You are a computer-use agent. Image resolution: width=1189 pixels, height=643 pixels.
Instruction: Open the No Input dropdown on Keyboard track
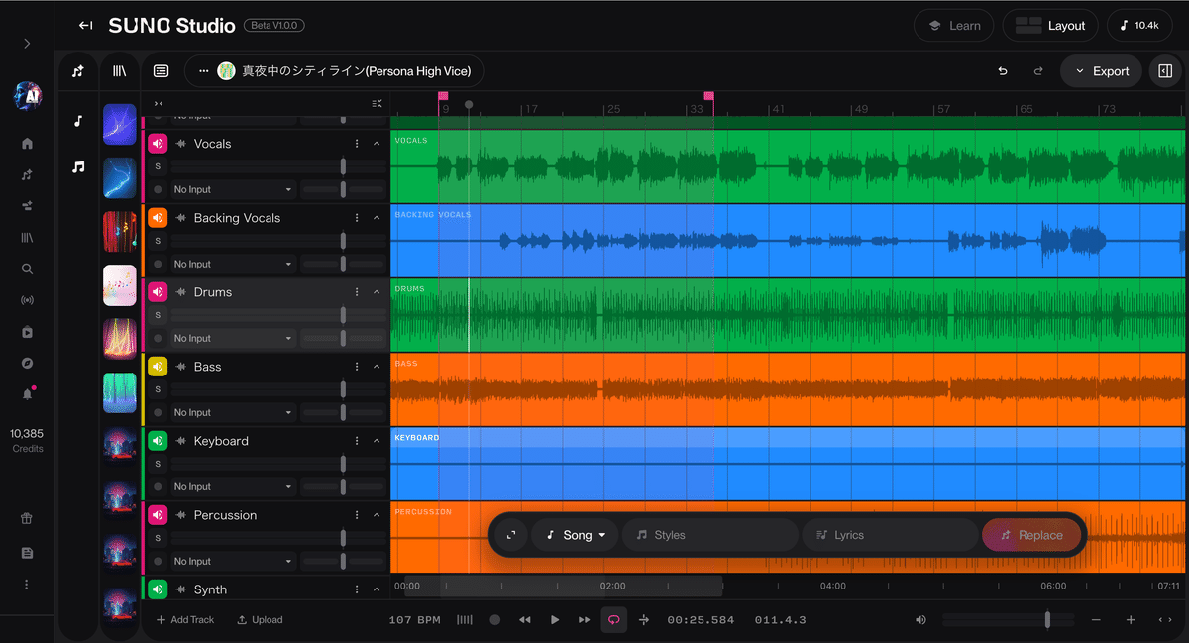[234, 486]
